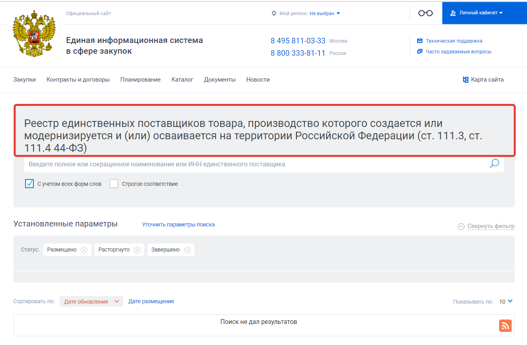Click the Установленные параметры heading
527x345 pixels.
(66, 224)
